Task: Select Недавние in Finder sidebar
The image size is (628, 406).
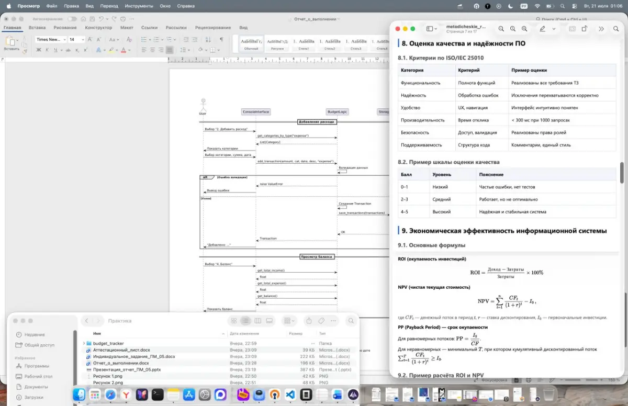Action: click(35, 334)
